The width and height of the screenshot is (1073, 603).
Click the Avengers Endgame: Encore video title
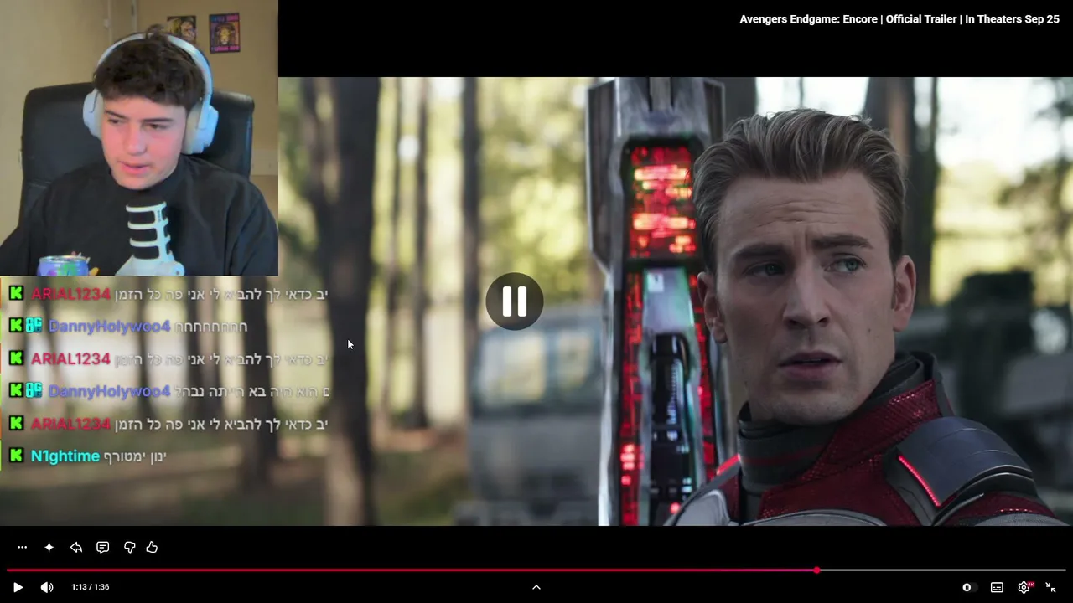tap(899, 19)
